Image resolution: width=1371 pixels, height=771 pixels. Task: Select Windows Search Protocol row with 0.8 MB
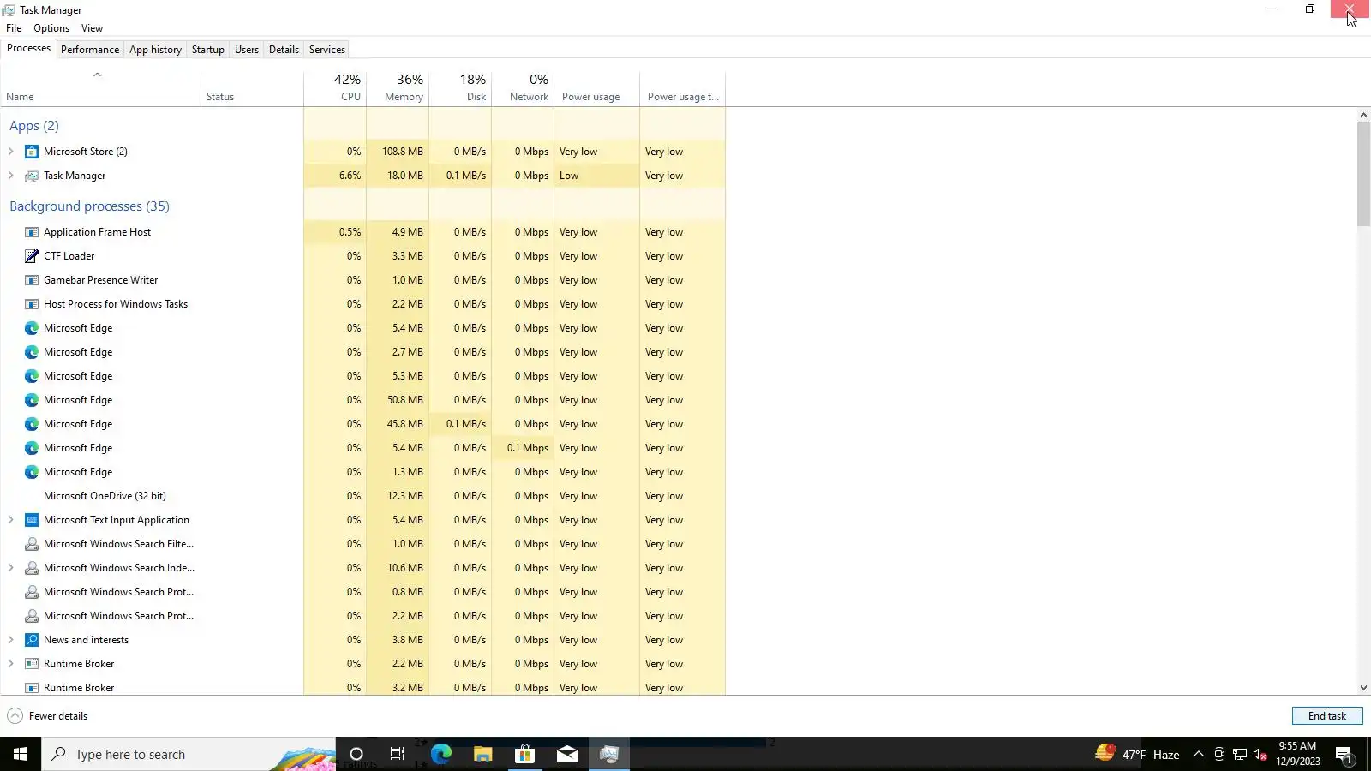[x=362, y=592]
